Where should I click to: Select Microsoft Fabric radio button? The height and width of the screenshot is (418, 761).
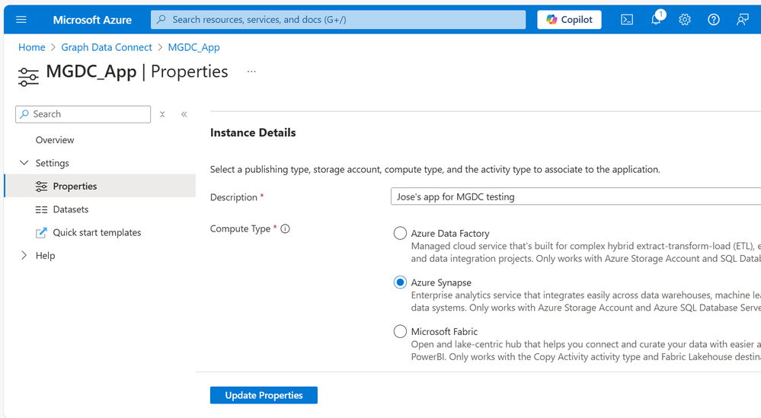click(x=400, y=331)
